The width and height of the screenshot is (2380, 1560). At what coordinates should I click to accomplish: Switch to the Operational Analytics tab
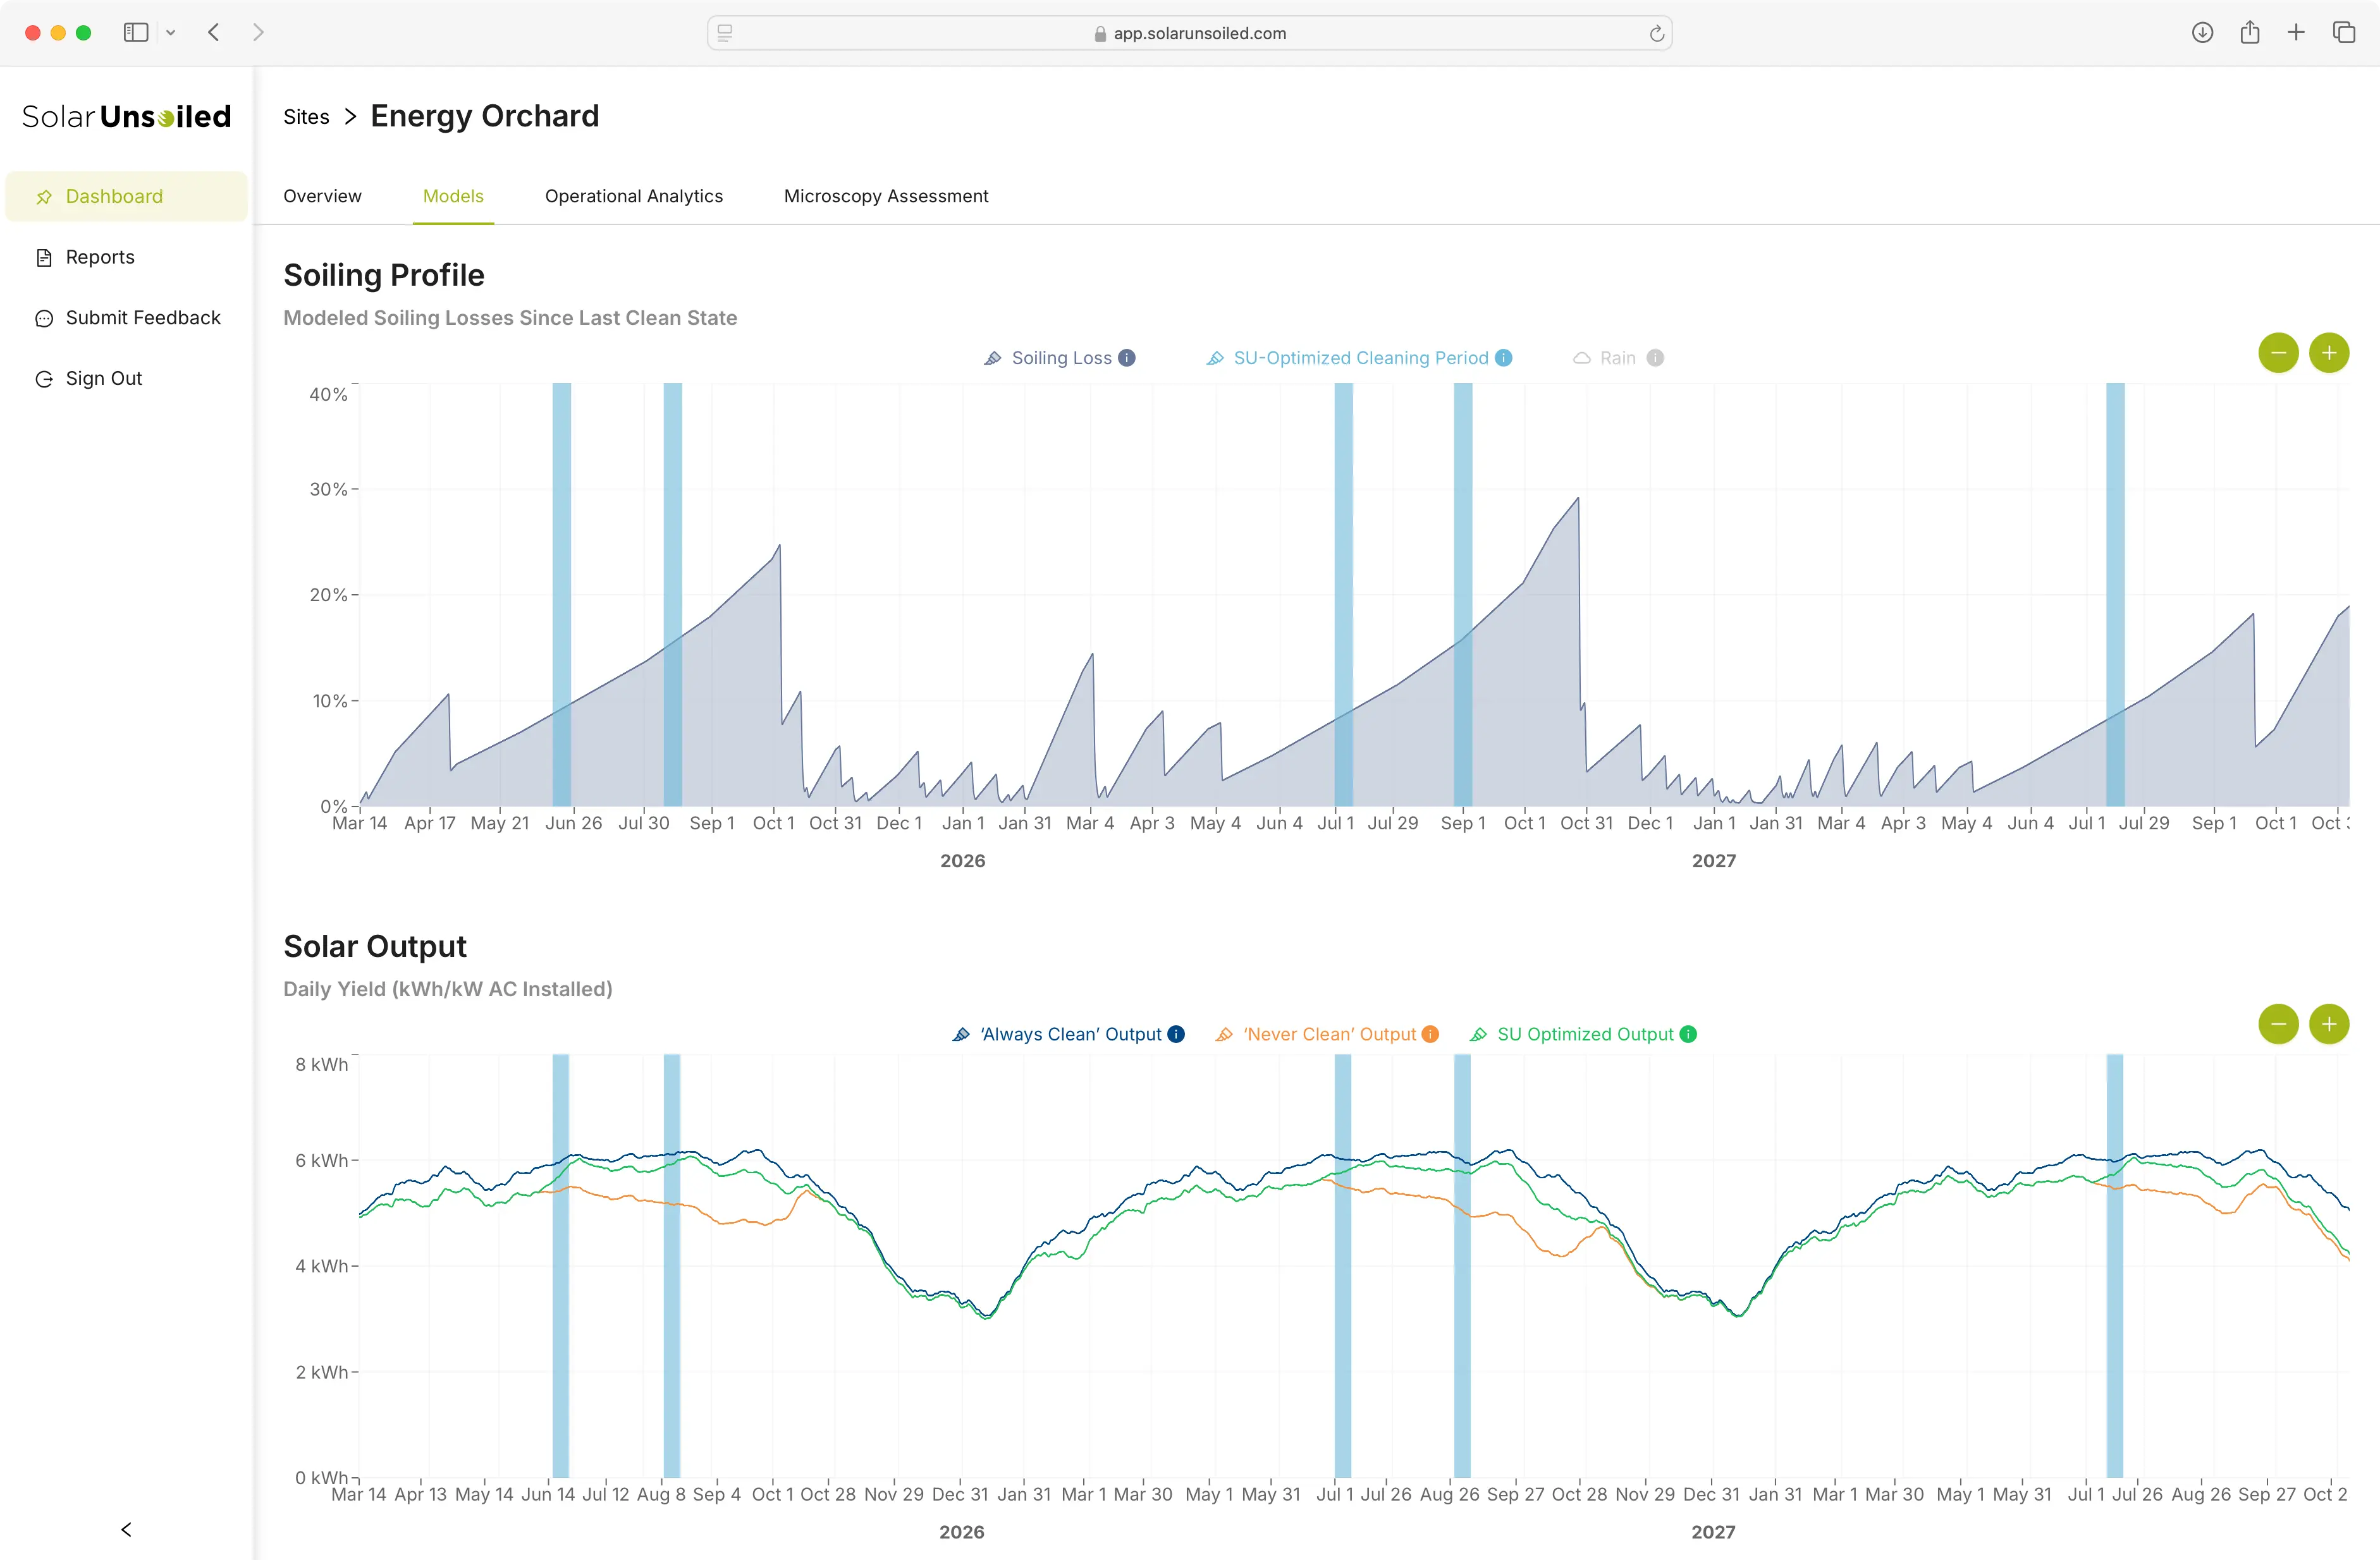633,196
